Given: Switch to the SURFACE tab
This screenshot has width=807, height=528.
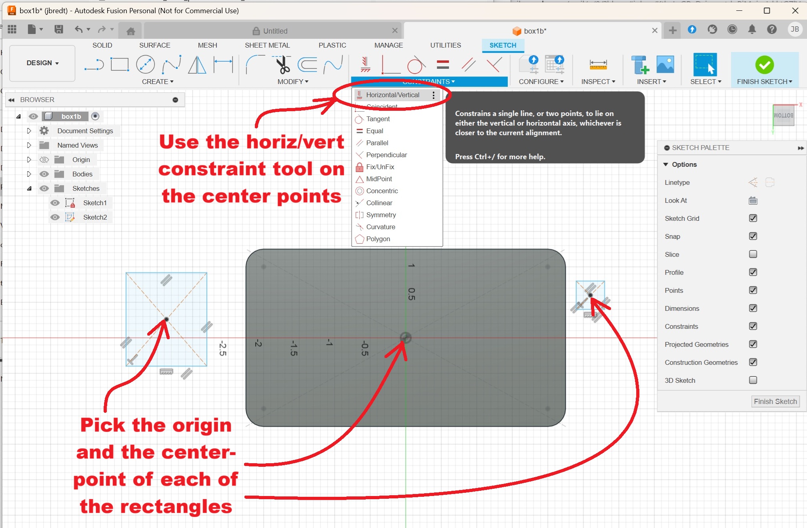Looking at the screenshot, I should (x=154, y=45).
